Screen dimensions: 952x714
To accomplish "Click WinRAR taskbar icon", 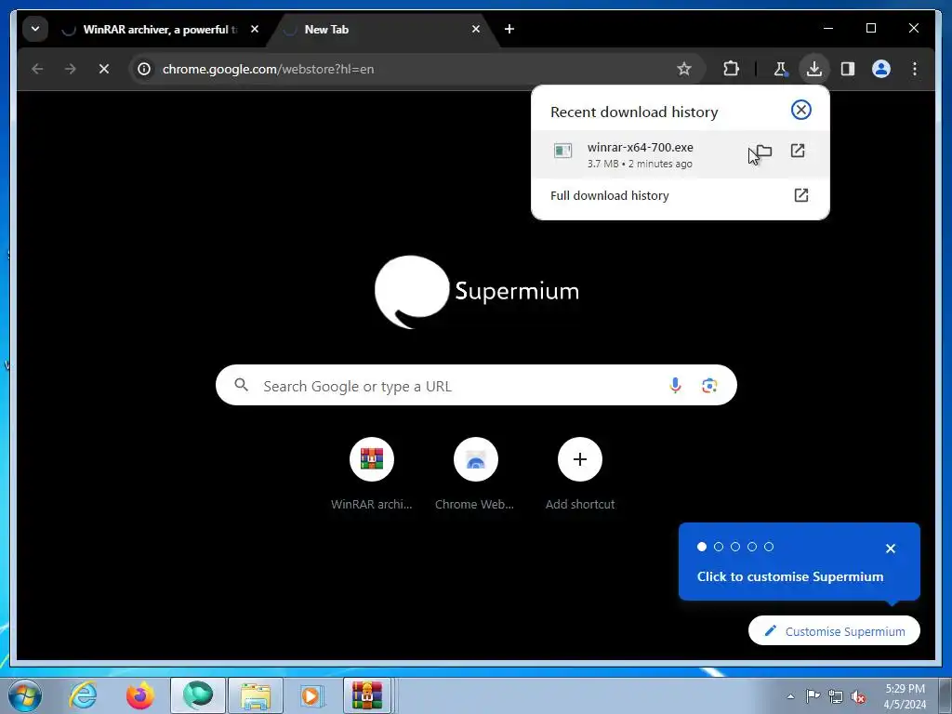I will (x=366, y=695).
